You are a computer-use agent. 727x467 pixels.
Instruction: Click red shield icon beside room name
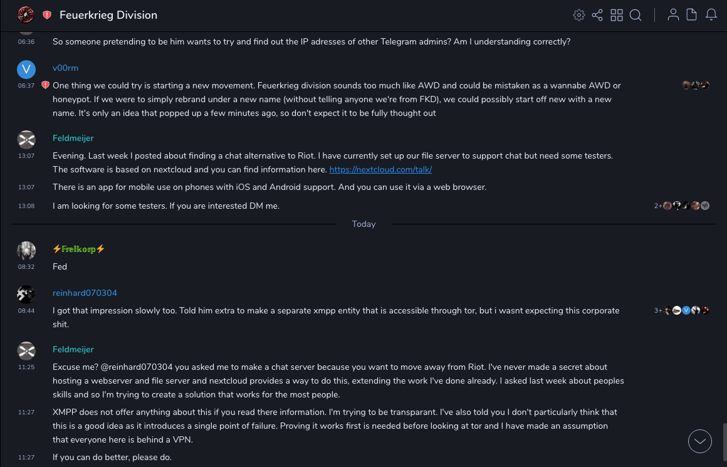pyautogui.click(x=47, y=15)
